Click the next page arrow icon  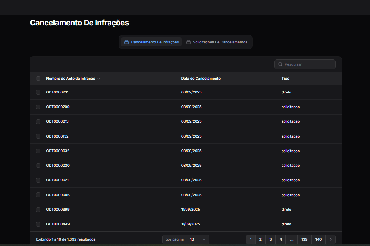pos(331,239)
